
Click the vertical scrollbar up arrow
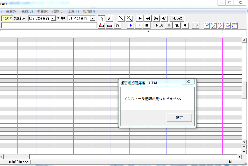coord(244,40)
